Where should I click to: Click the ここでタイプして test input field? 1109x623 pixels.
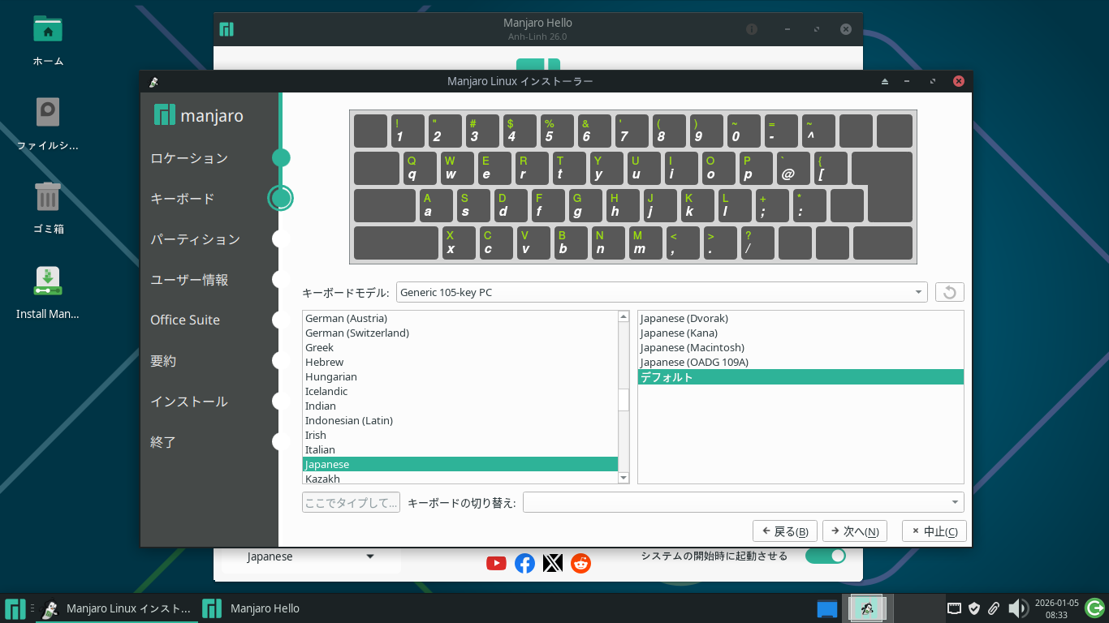pos(351,502)
